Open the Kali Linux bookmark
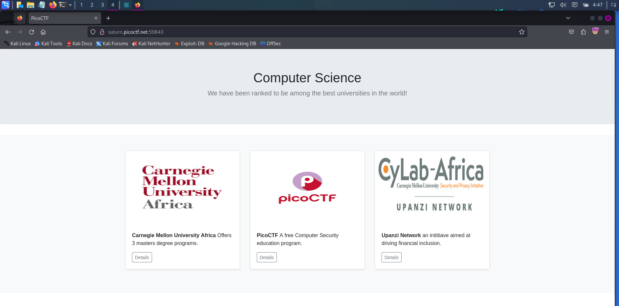 (17, 44)
